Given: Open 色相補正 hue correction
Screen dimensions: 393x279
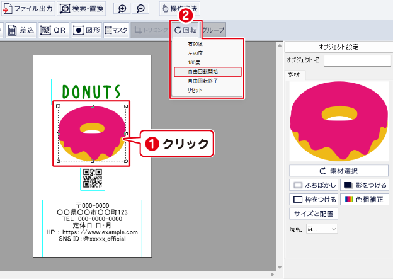Looking at the screenshot, I should coord(365,199).
